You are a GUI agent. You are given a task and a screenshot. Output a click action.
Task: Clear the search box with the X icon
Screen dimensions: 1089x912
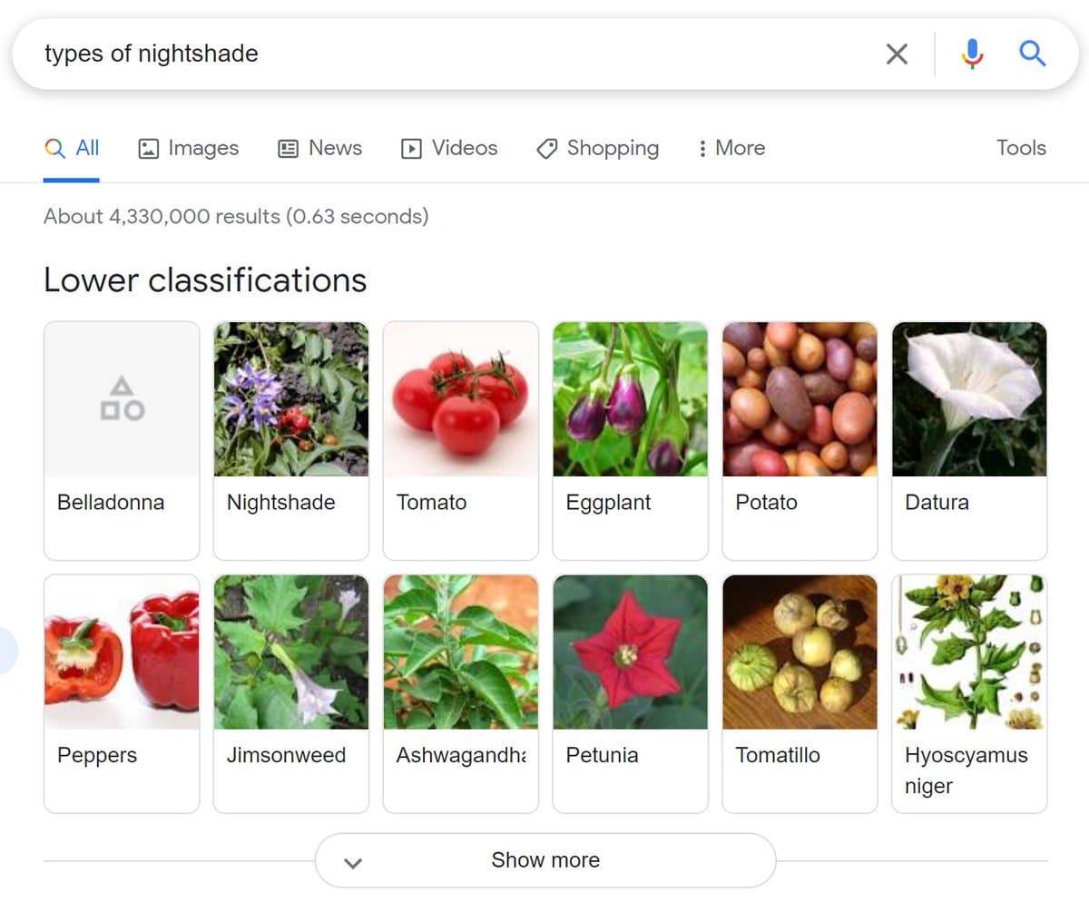[x=897, y=54]
